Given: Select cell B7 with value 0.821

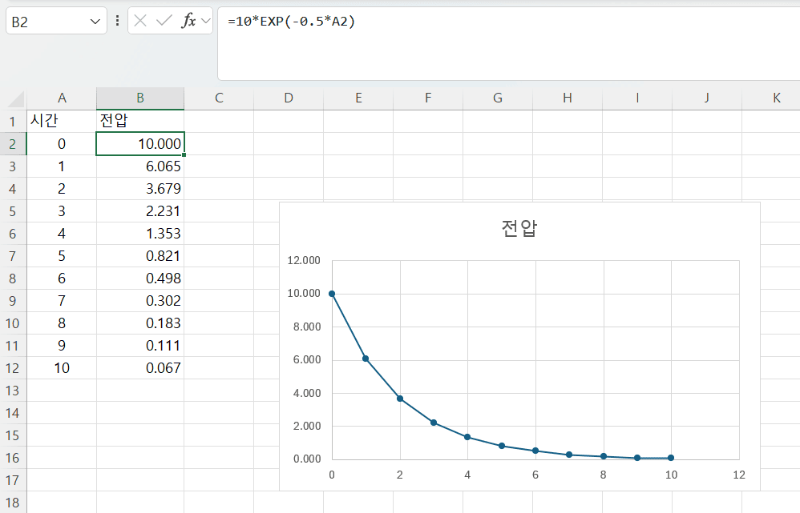Looking at the screenshot, I should 140,256.
